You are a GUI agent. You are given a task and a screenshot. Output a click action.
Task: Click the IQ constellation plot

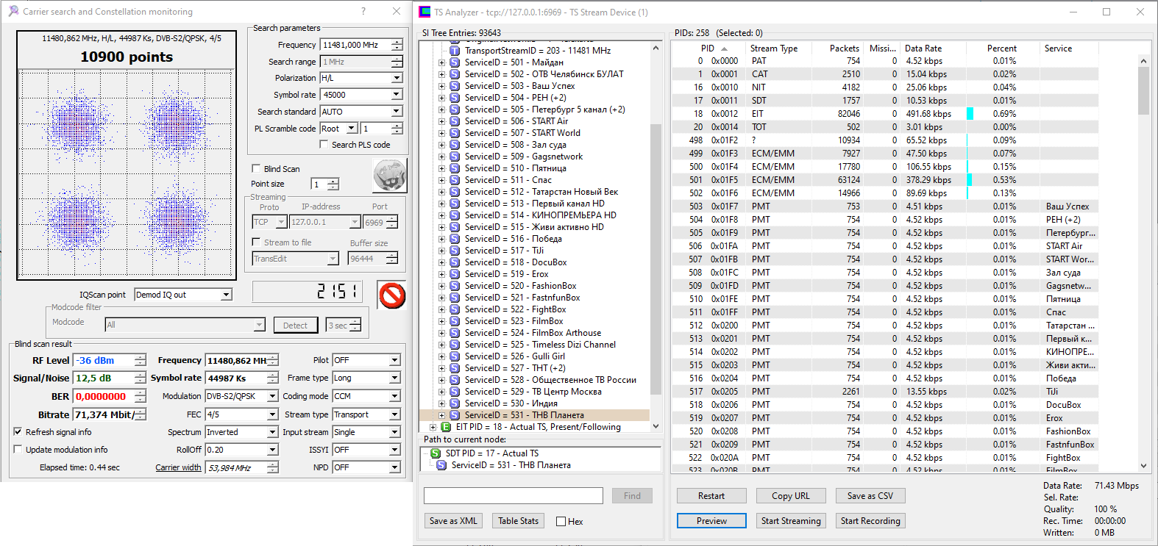pos(127,174)
